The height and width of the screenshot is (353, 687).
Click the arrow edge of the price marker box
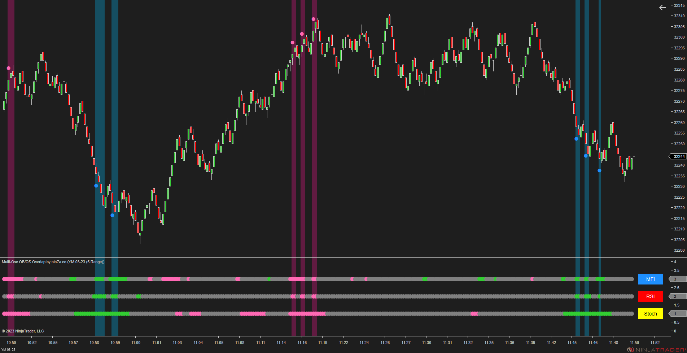click(670, 156)
